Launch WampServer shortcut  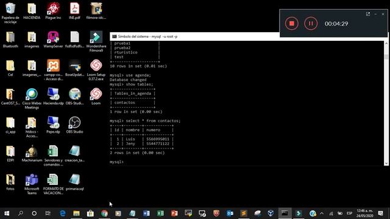pos(53,40)
